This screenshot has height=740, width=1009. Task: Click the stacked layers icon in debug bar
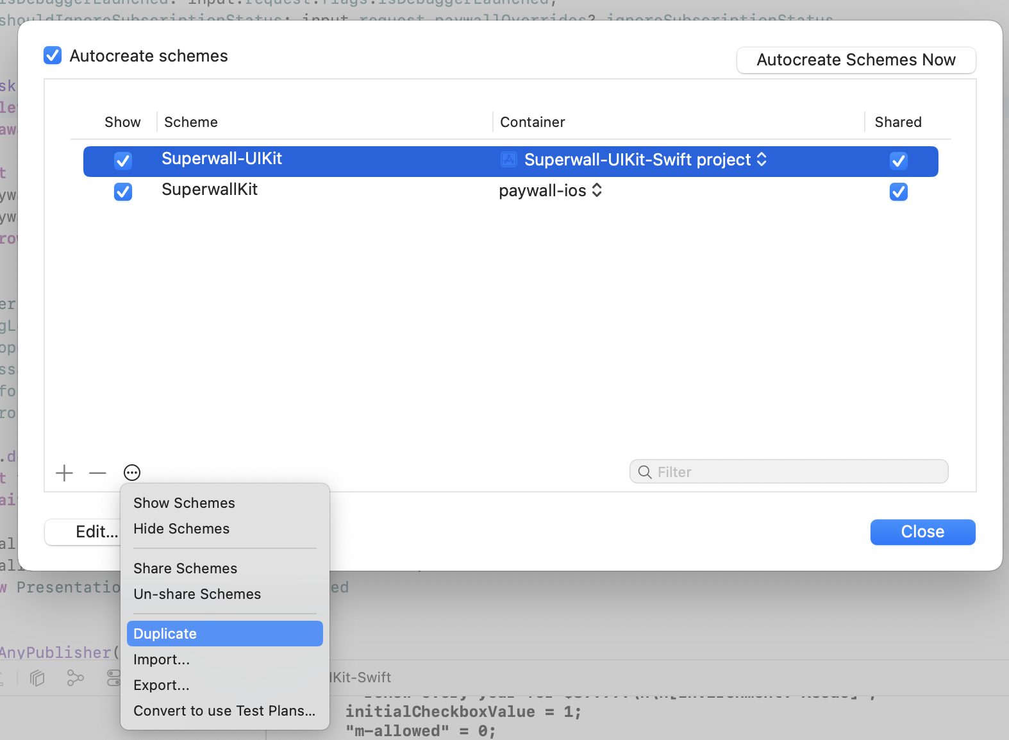coord(38,678)
